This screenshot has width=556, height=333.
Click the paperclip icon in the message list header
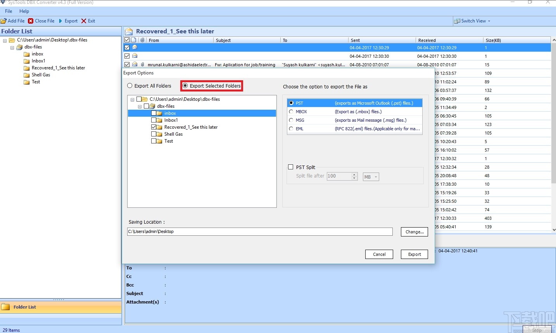tap(142, 40)
